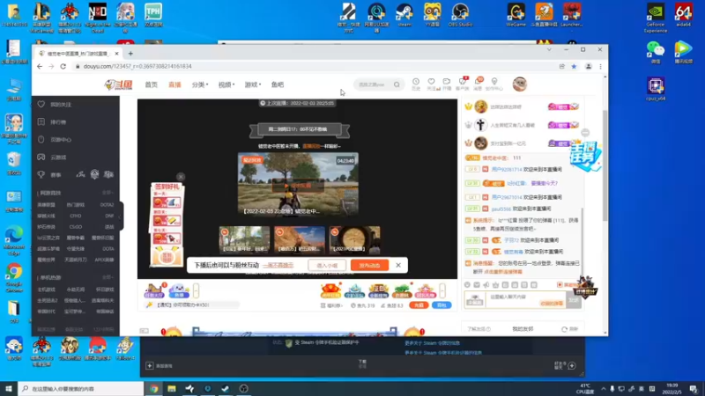The image size is (705, 396).
Task: Bookmark this page with the star icon
Action: point(575,67)
